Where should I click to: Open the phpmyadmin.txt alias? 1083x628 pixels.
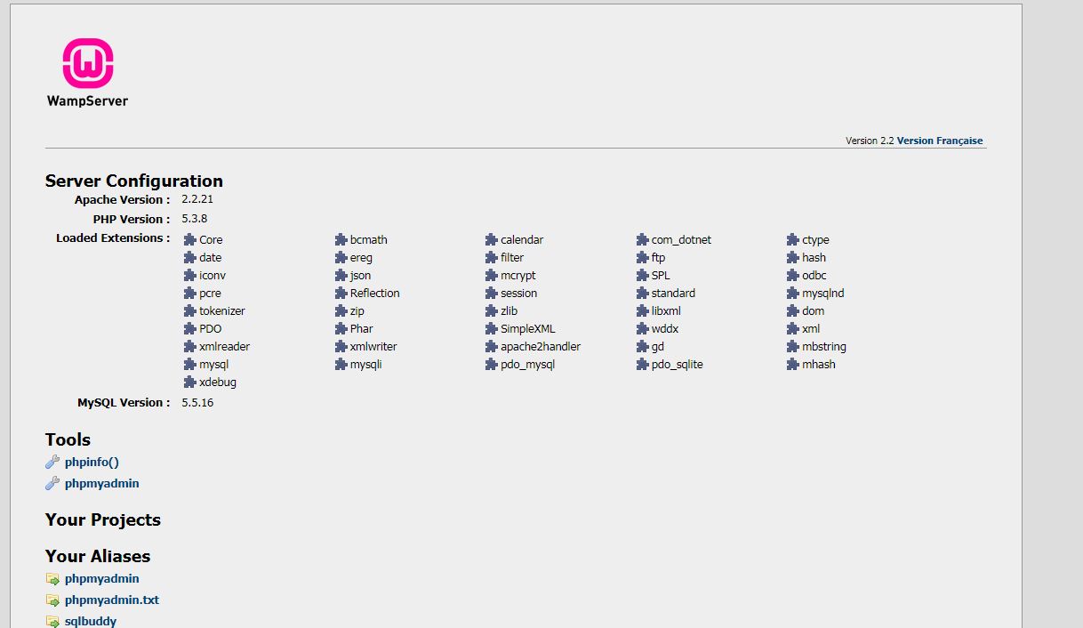tap(112, 600)
